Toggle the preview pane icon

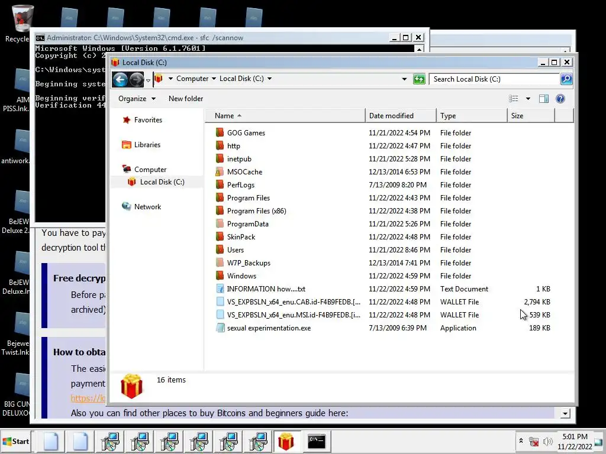tap(544, 99)
